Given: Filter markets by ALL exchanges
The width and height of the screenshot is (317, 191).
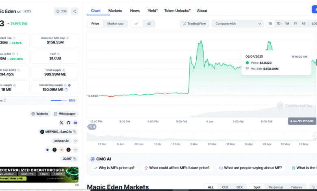Looking at the screenshot, I should pos(211,187).
